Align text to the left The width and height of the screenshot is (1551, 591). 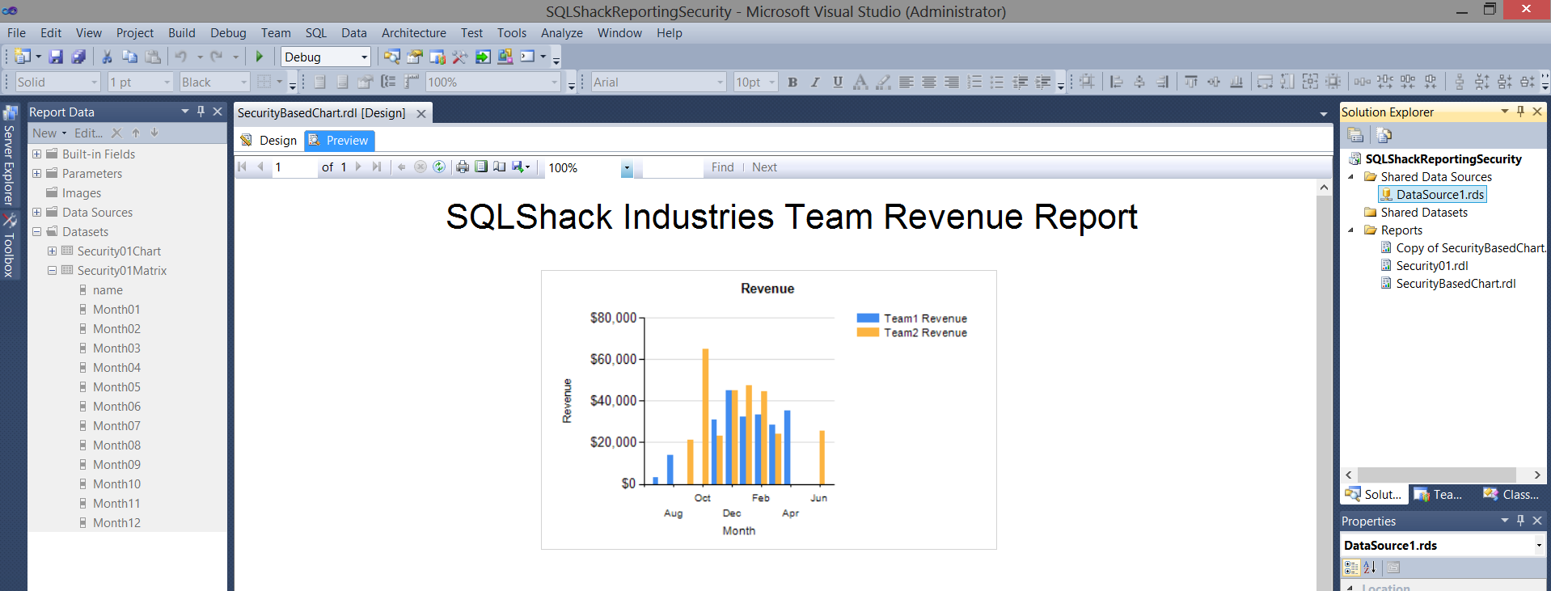point(907,82)
